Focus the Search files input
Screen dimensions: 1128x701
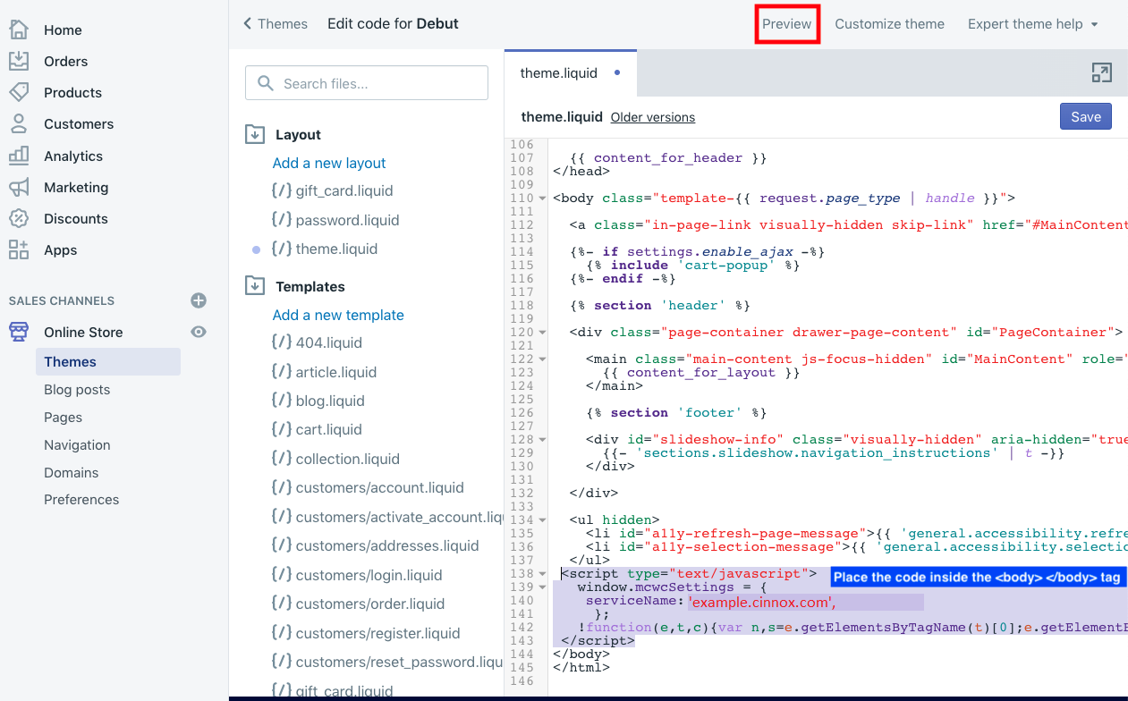(367, 83)
